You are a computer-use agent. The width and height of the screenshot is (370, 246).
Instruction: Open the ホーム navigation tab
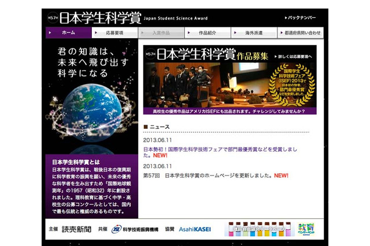pyautogui.click(x=68, y=33)
